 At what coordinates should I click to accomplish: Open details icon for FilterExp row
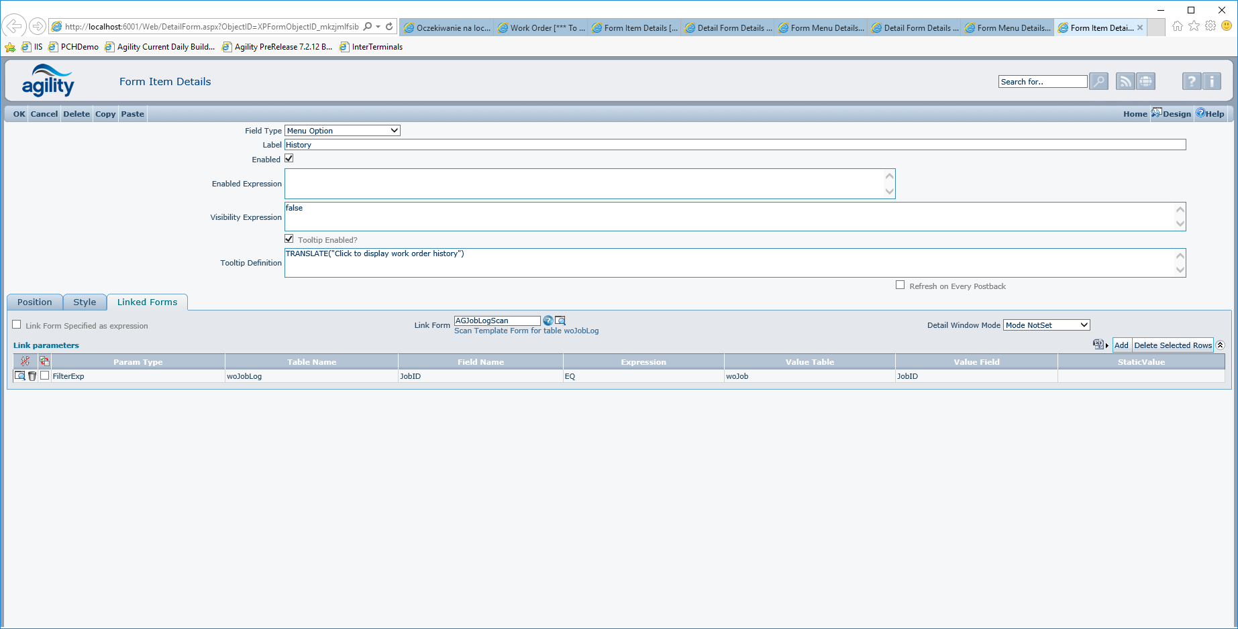tap(20, 376)
